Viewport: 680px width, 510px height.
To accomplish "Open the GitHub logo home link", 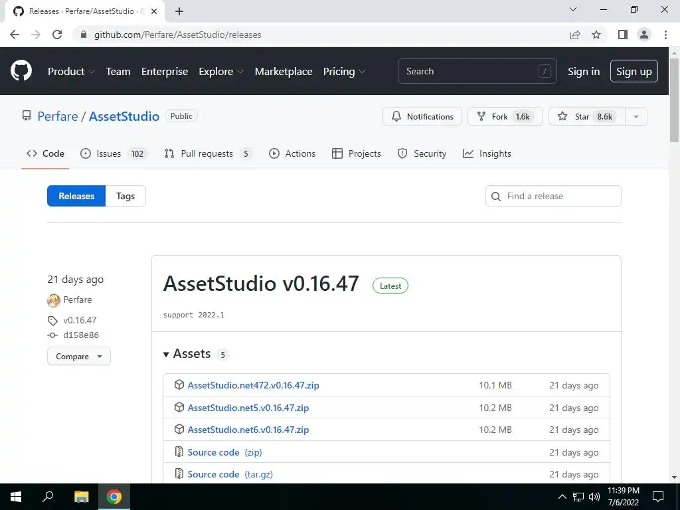I will click(x=21, y=71).
